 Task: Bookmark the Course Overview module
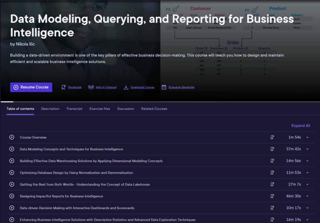point(272,137)
